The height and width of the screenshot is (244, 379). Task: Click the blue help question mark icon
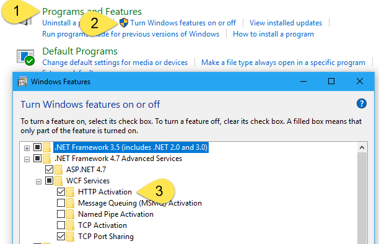362,104
